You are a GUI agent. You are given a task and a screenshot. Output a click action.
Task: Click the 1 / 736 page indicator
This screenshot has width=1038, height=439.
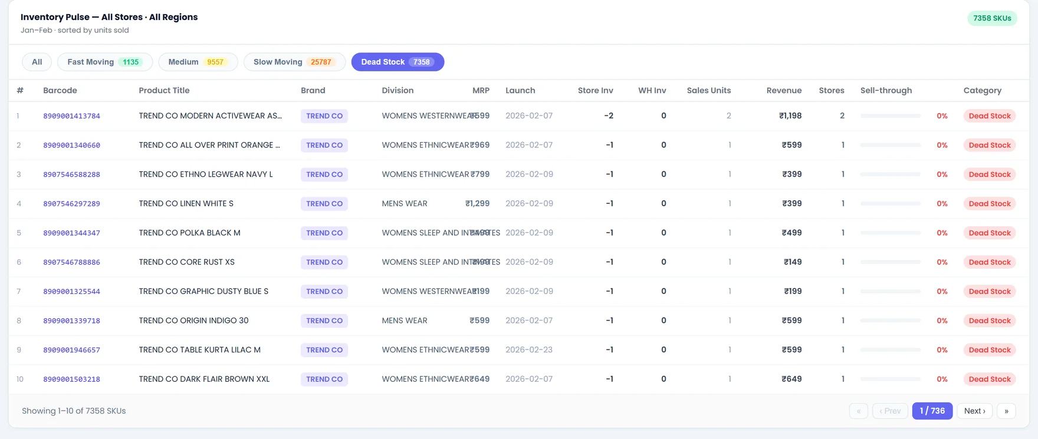click(x=932, y=411)
